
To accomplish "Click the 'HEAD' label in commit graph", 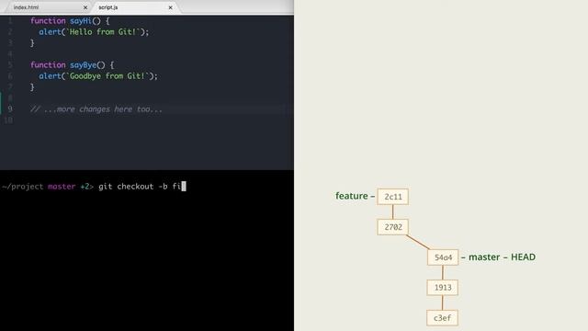I will click(523, 257).
